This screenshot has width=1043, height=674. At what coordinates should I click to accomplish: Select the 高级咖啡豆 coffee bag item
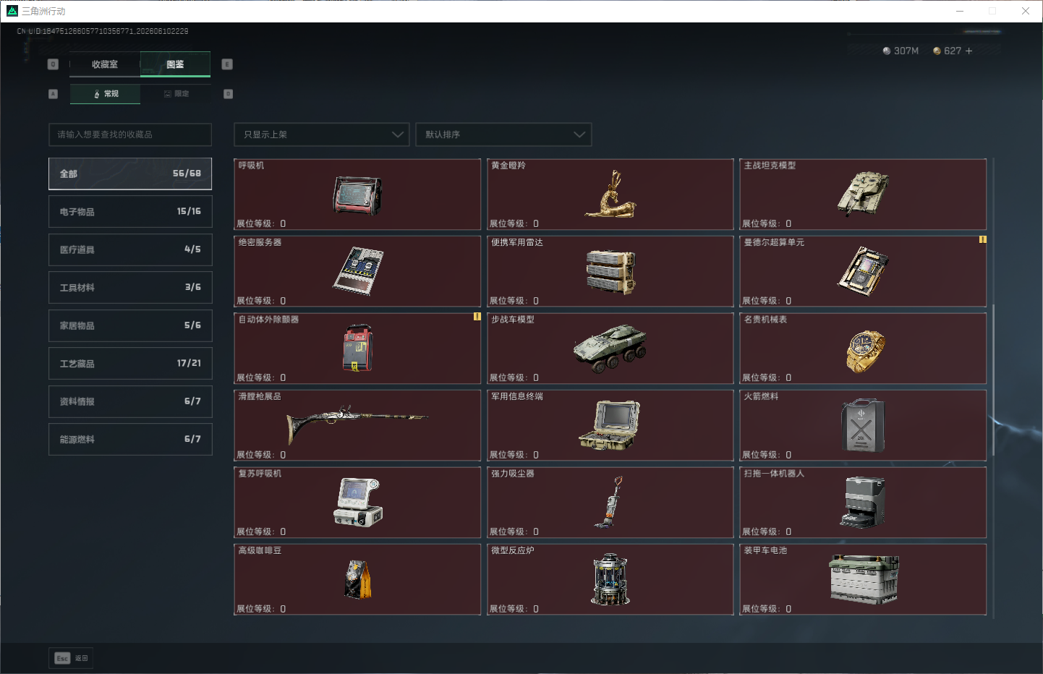coord(357,579)
